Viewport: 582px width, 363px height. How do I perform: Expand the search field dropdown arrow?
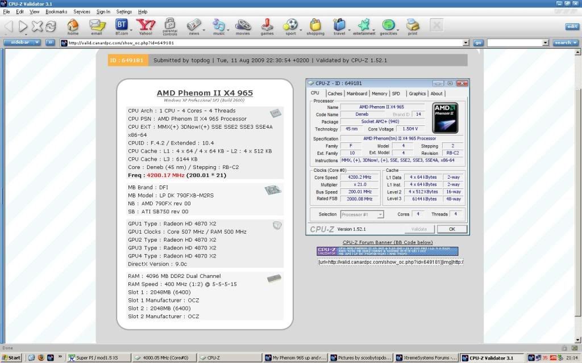pos(545,43)
